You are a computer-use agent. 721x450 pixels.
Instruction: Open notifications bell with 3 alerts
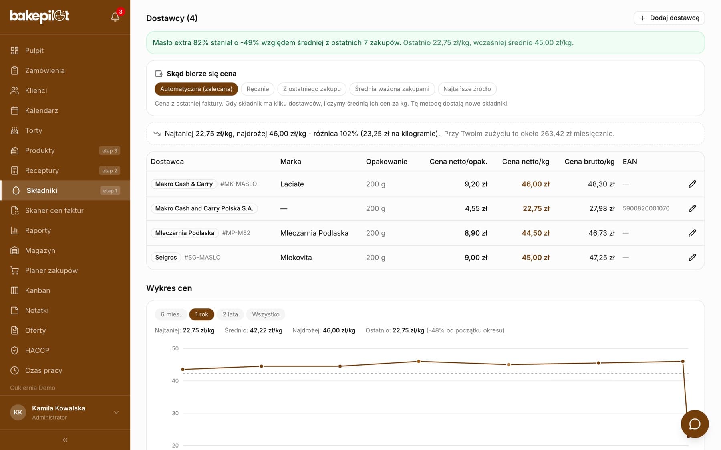click(115, 16)
